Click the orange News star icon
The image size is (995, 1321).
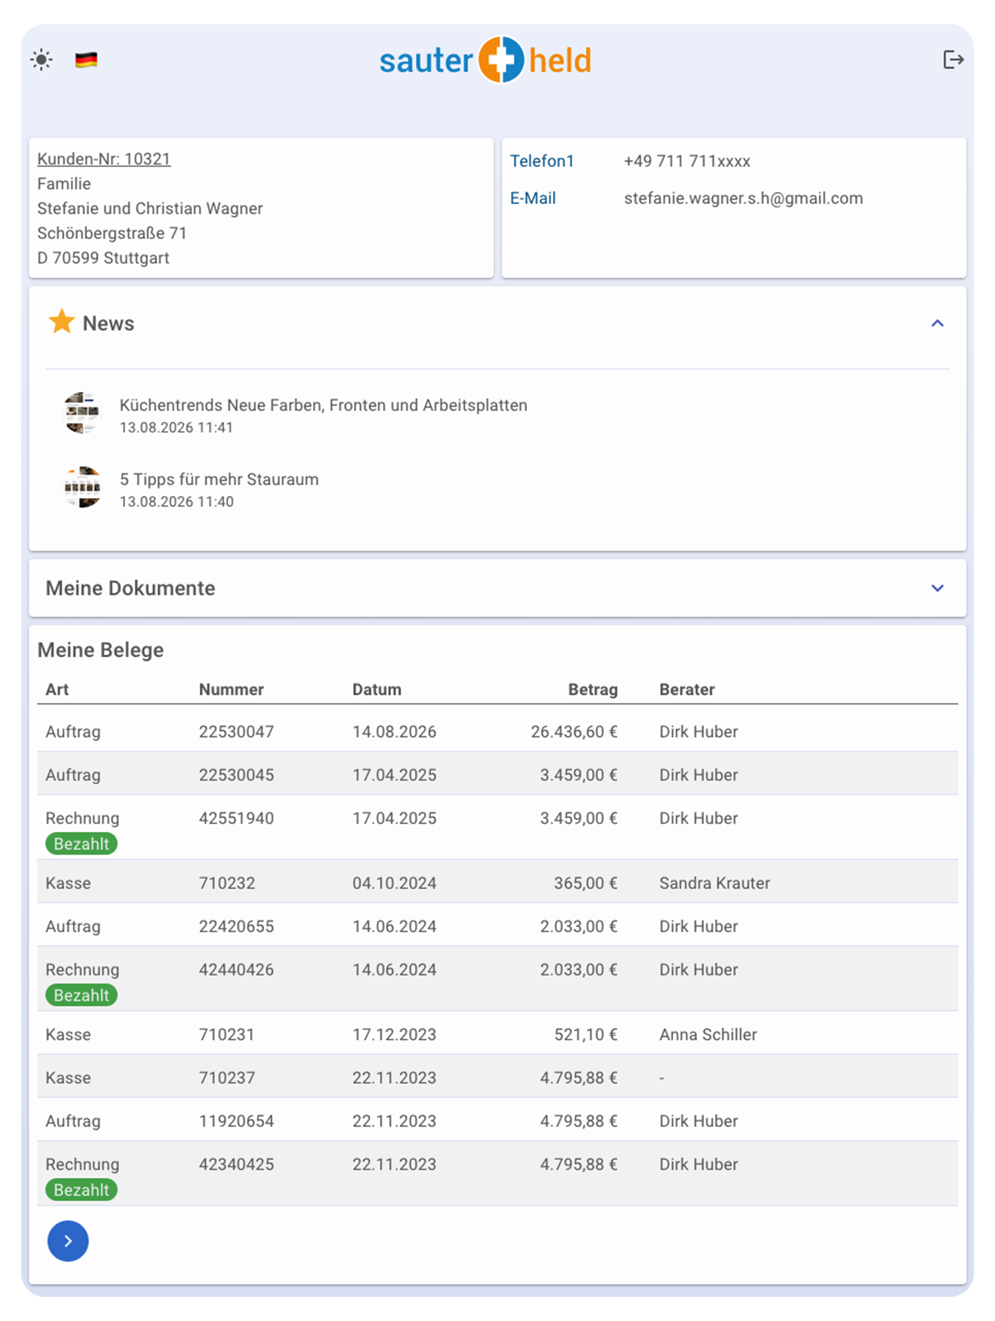(61, 322)
